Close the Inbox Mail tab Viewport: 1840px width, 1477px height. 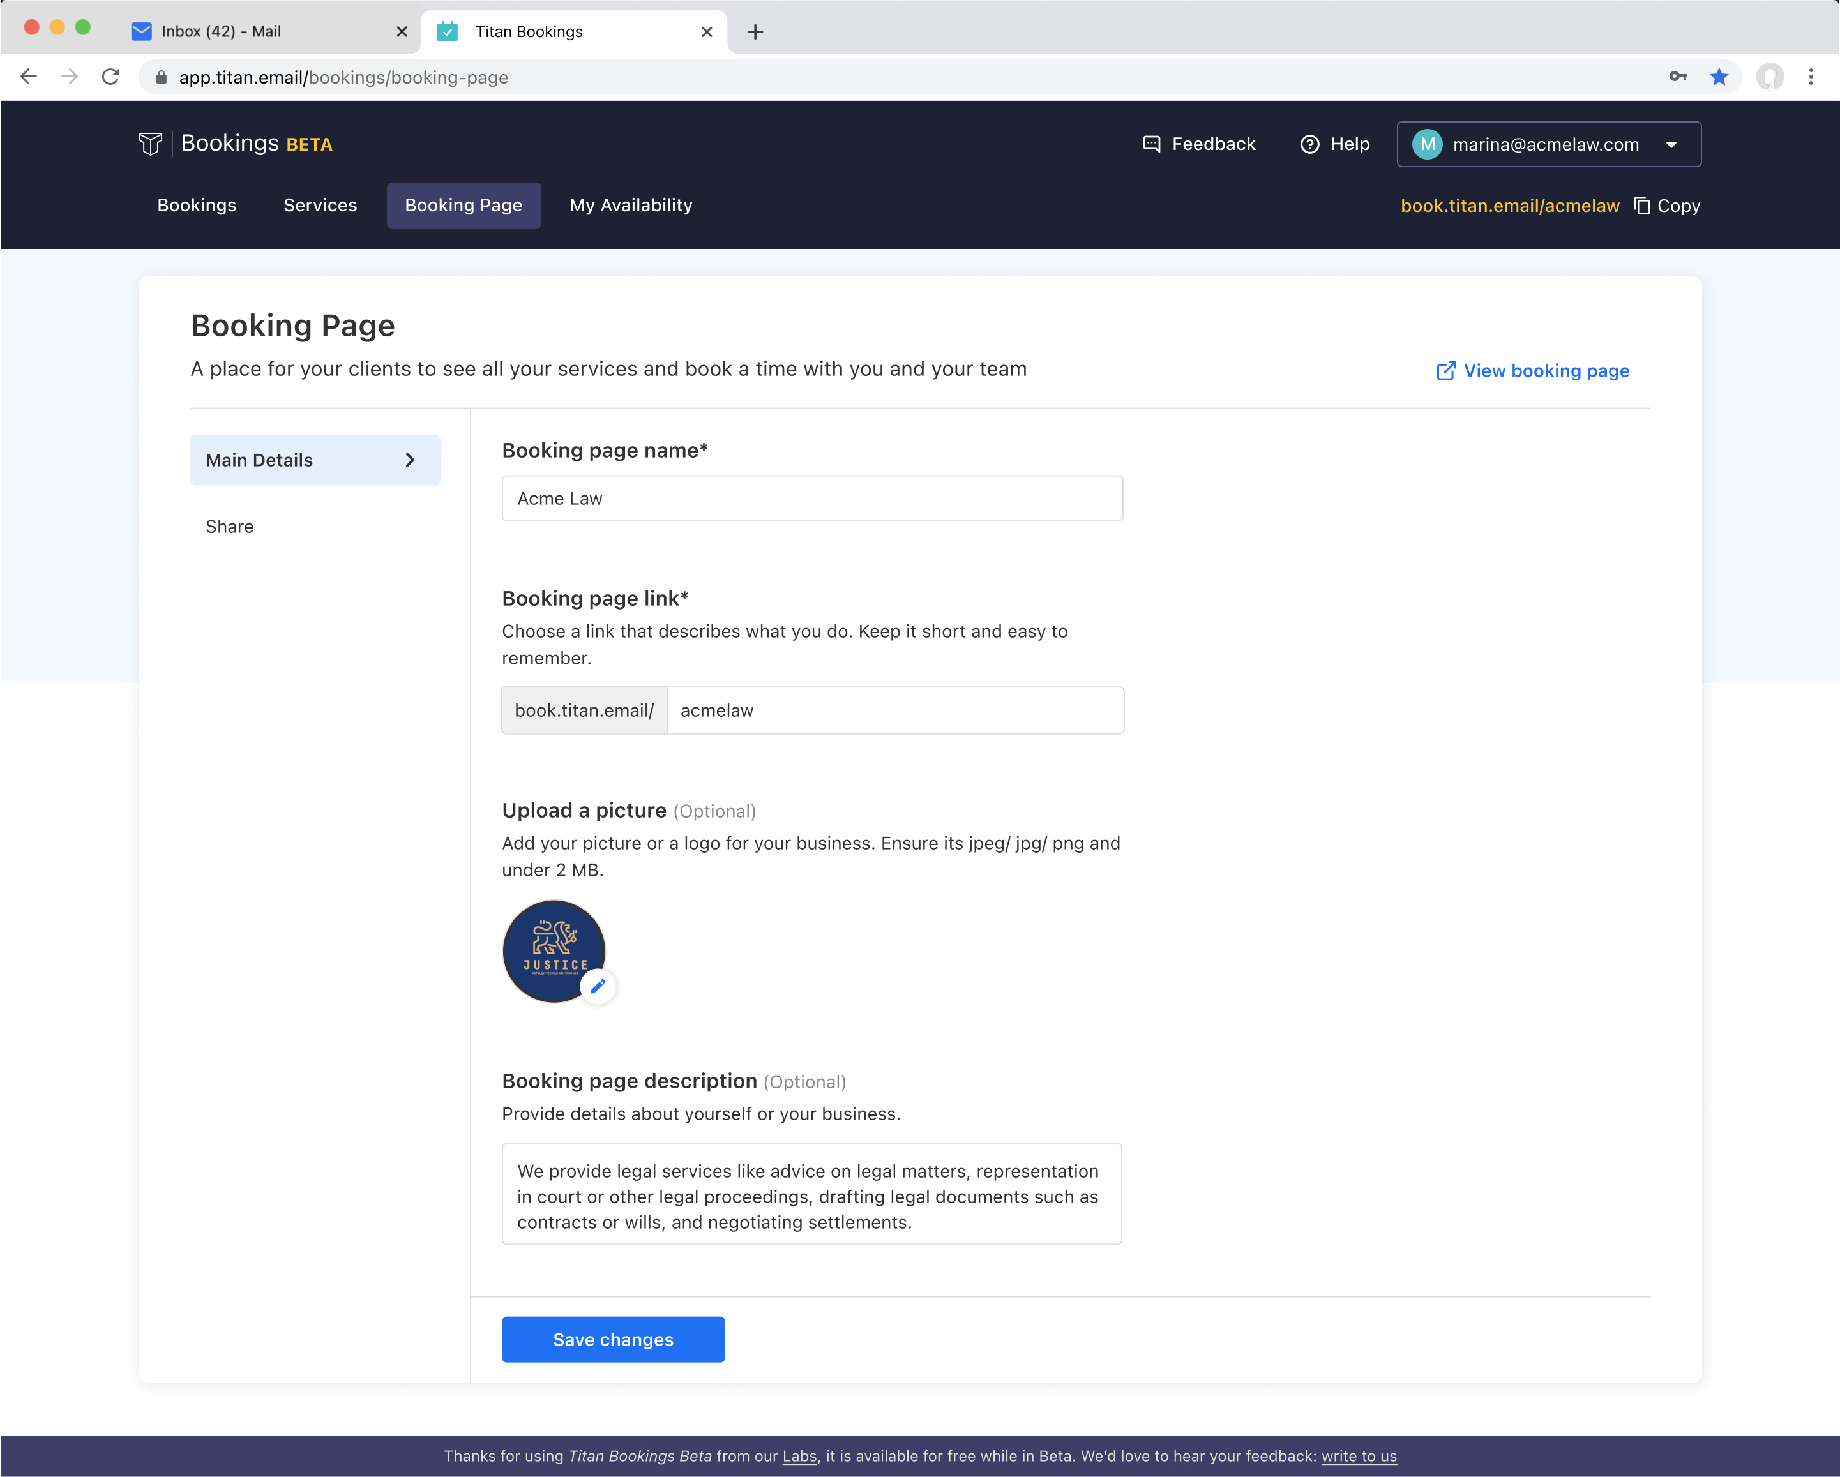(x=402, y=31)
